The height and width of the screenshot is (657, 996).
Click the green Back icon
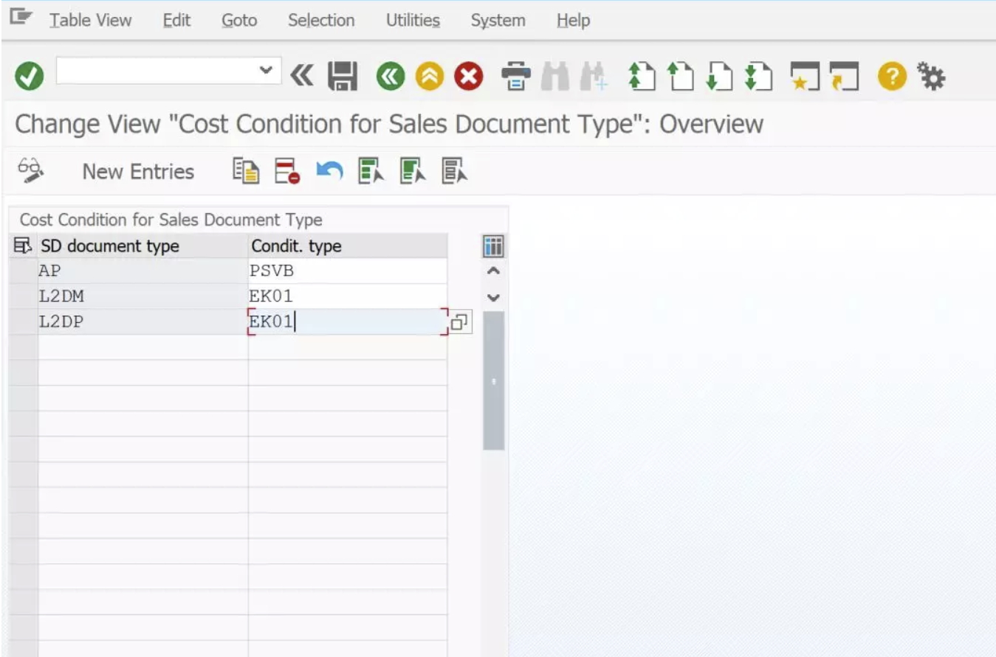pos(391,76)
